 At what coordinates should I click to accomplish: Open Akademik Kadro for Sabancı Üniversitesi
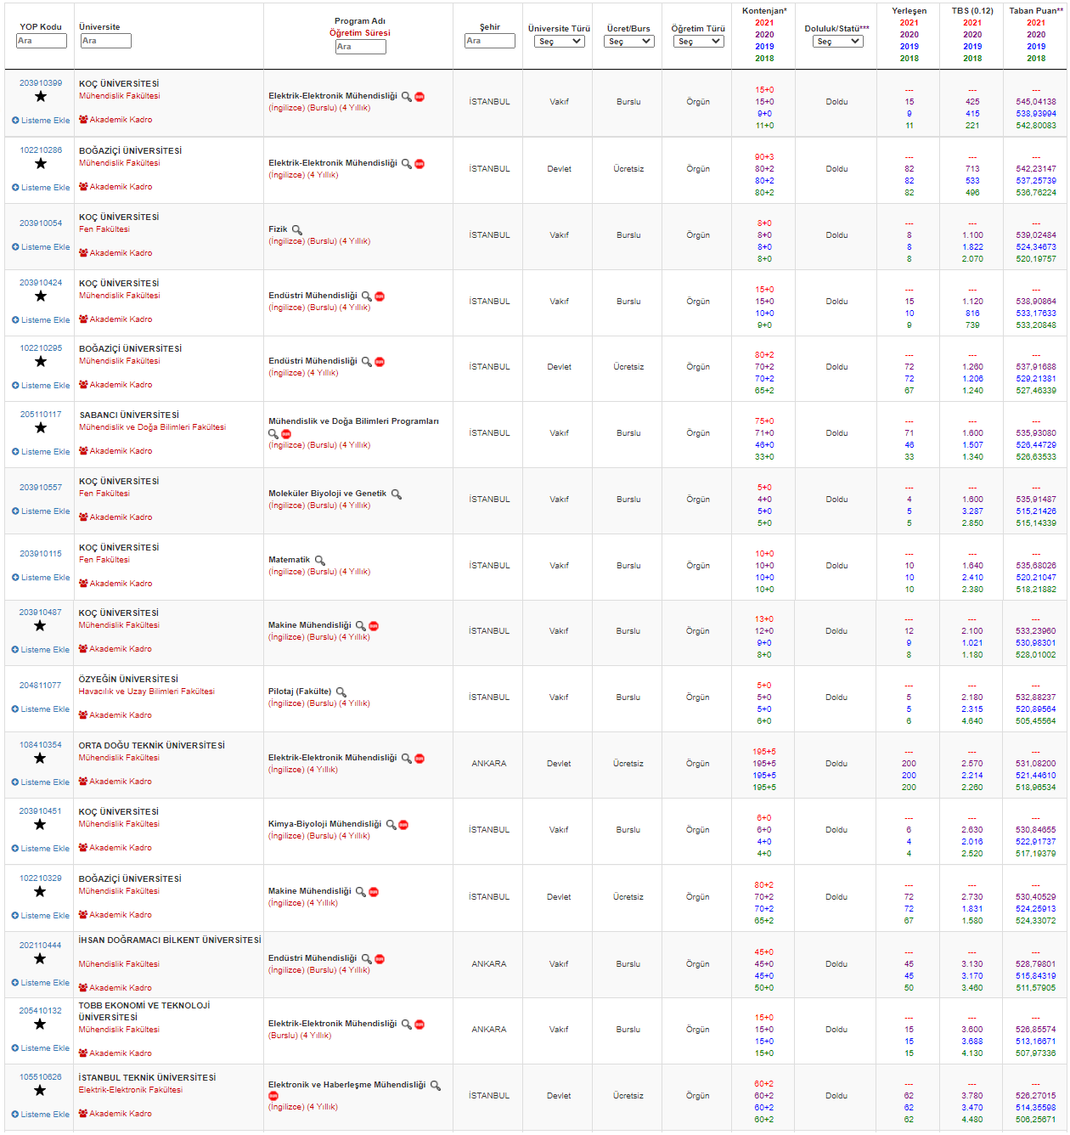(x=115, y=451)
